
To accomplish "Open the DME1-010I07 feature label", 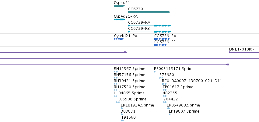I will click(x=242, y=49).
